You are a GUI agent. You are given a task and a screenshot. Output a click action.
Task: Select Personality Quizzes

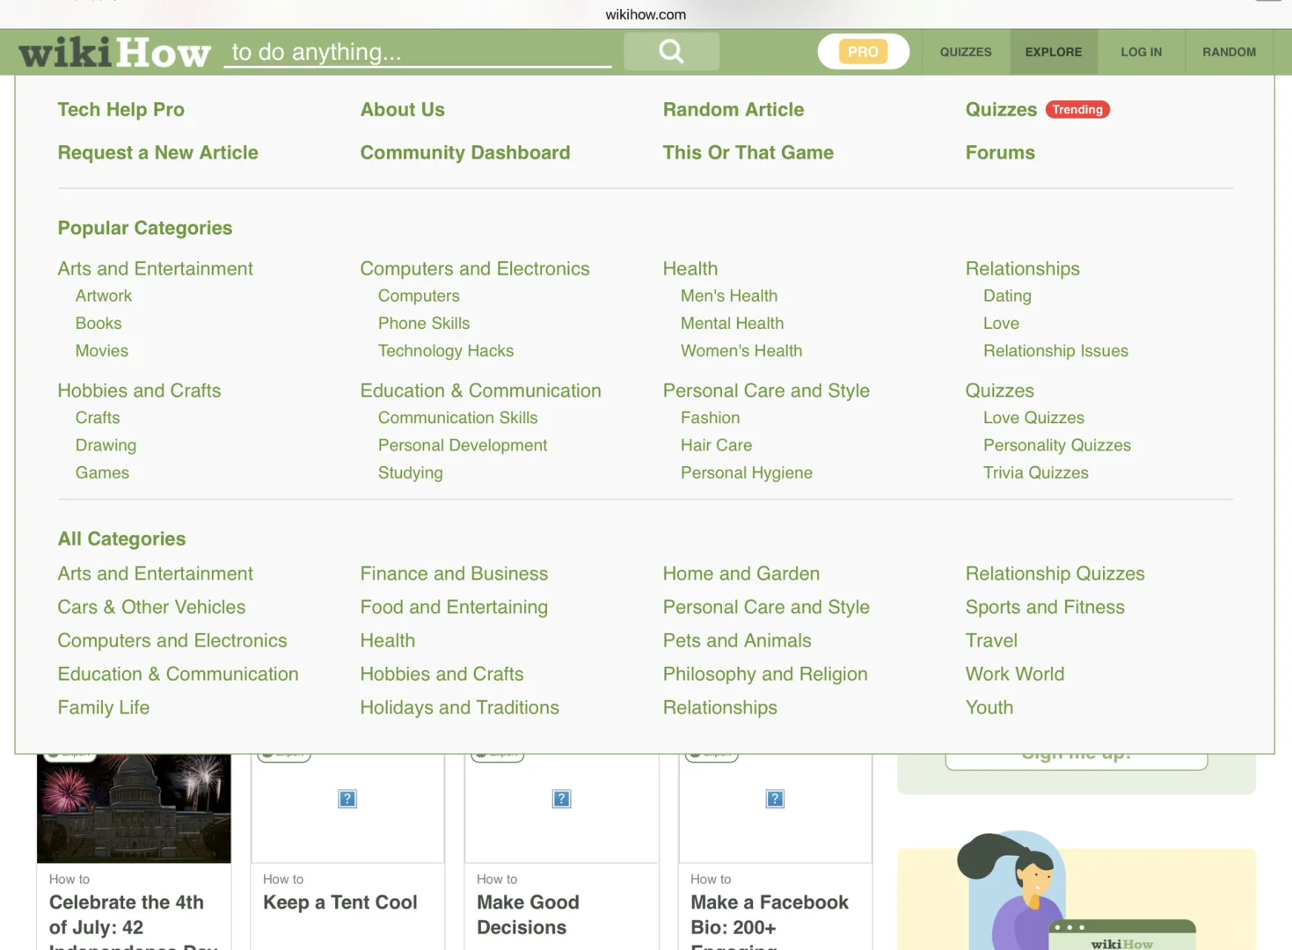tap(1057, 445)
